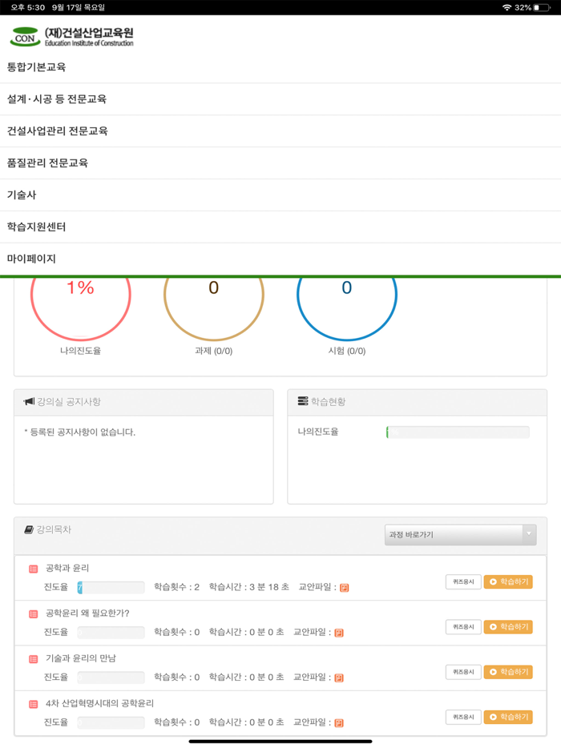Click the 학습현황 list icon

303,401
